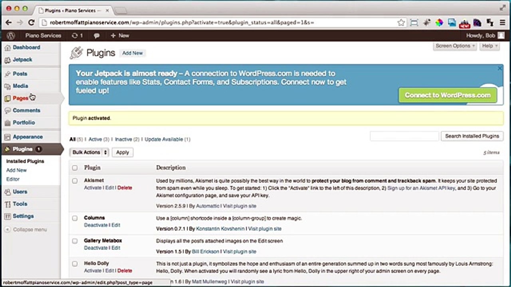Filter plugins by All

pos(72,140)
